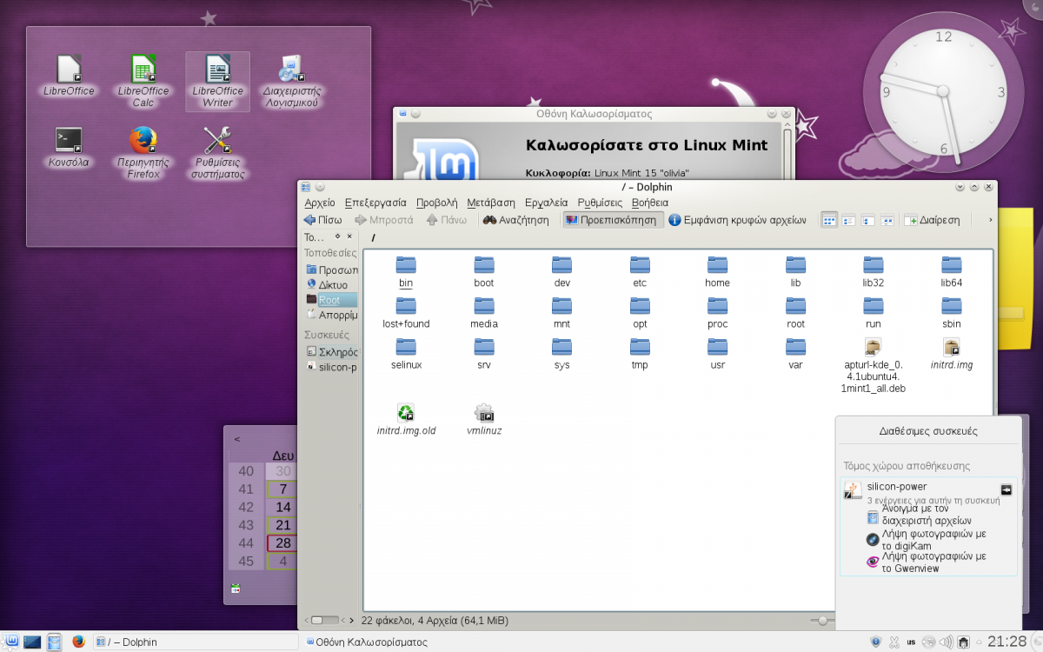The width and height of the screenshot is (1043, 652).
Task: Open Επεξεργασία menu
Action: pos(375,203)
